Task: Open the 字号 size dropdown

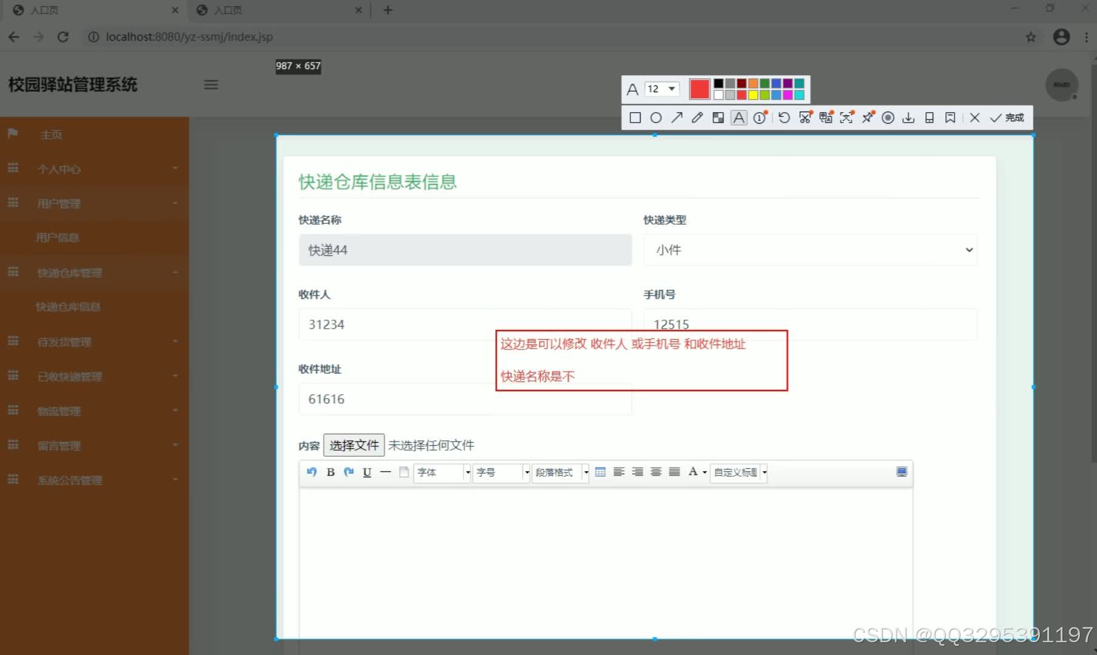Action: click(x=501, y=472)
